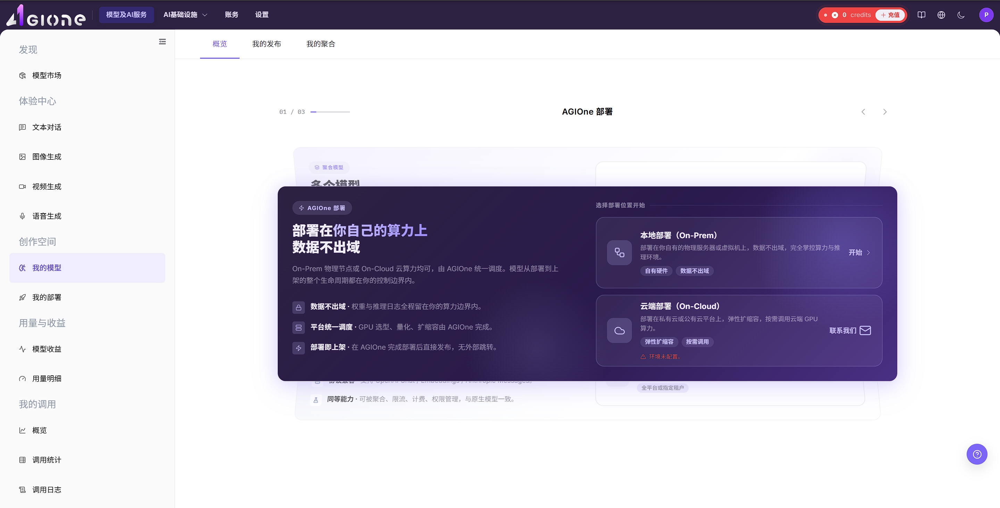Open the user avatar P menu
Viewport: 1000px width, 508px height.
point(986,15)
